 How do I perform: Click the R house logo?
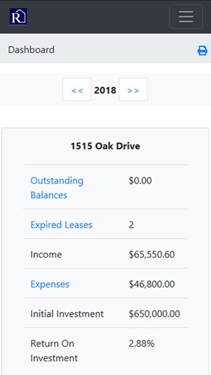point(18,17)
